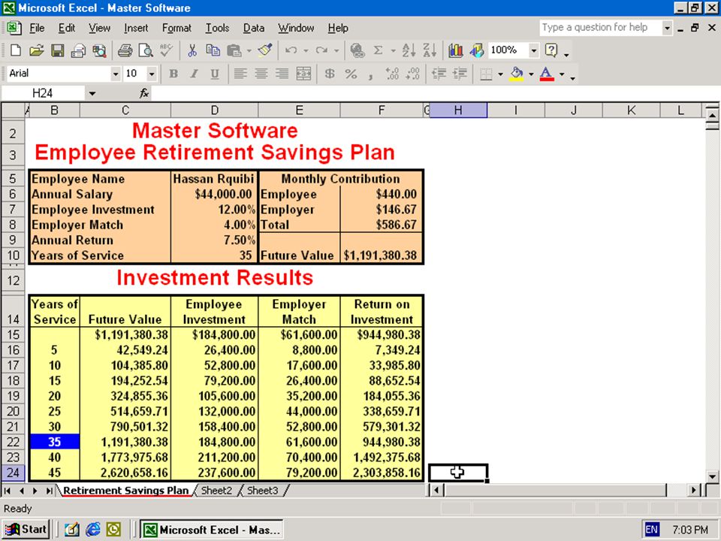Apply Currency Style dollar icon

(x=330, y=74)
